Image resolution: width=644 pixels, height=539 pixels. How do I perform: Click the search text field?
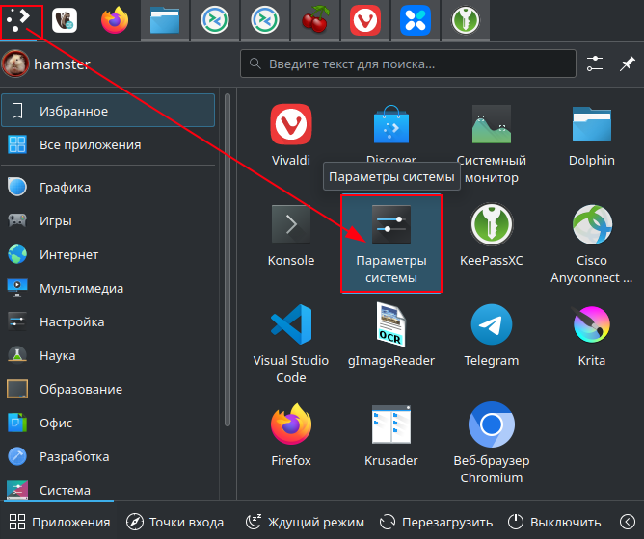coord(409,64)
